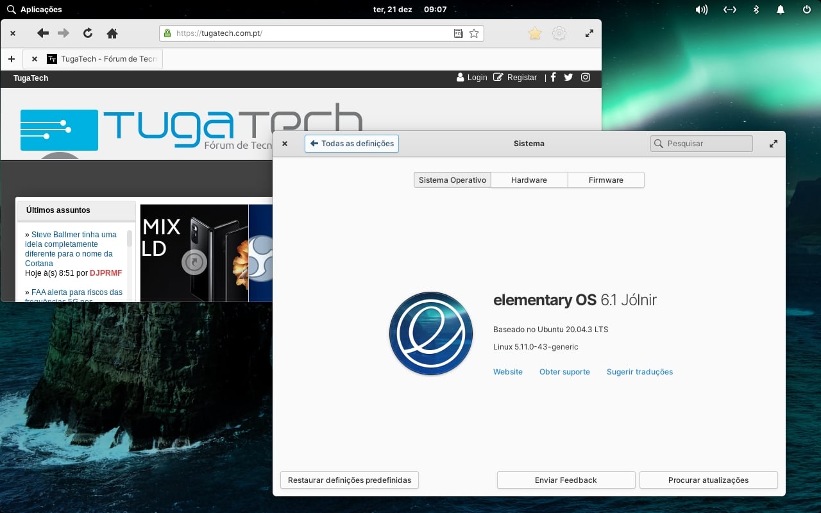
Task: Open bookmarks with yellow star icon
Action: pos(535,33)
